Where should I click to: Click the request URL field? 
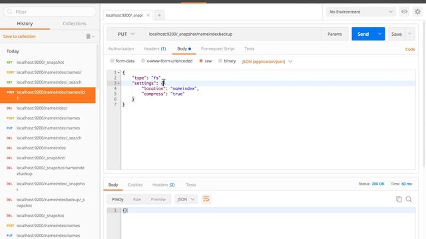(233, 34)
